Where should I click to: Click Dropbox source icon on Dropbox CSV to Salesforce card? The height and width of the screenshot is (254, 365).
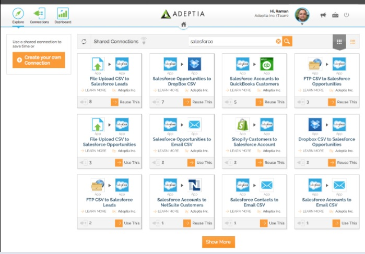[x=315, y=124]
